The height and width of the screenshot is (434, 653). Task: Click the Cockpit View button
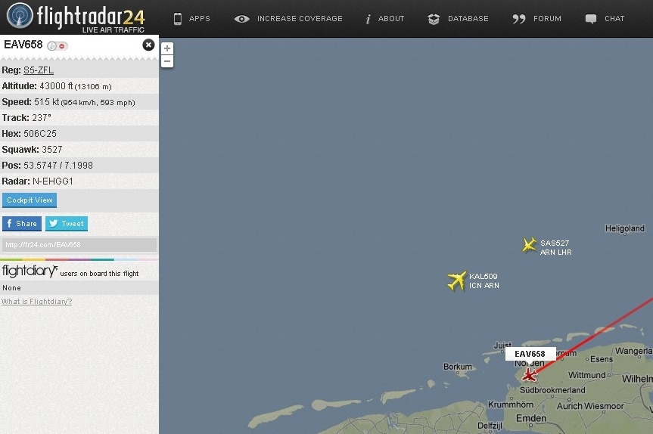30,200
